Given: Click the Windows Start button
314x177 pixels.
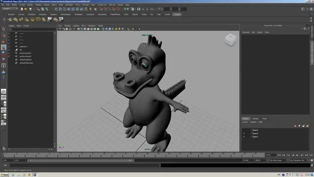Looking at the screenshot, I should (4, 175).
